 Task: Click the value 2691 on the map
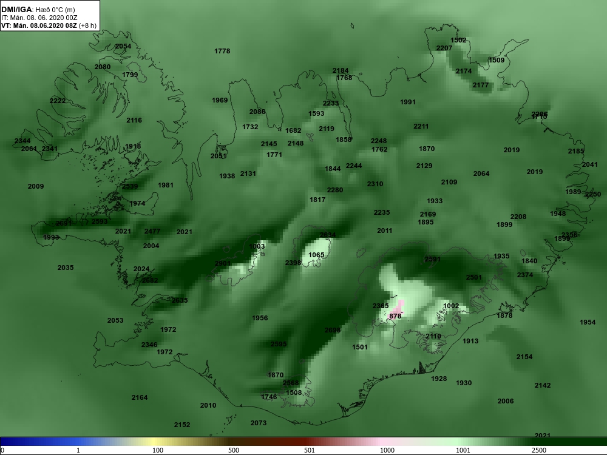64,223
